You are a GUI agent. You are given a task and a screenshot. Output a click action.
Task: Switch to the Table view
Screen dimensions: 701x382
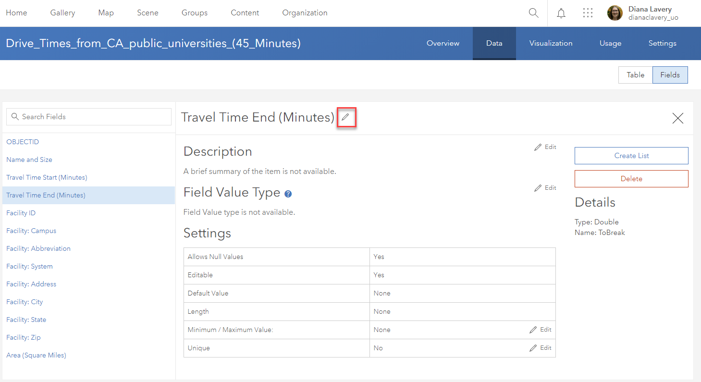(635, 74)
